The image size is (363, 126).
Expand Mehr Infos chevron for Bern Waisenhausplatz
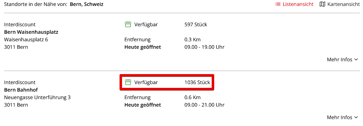click(x=356, y=59)
